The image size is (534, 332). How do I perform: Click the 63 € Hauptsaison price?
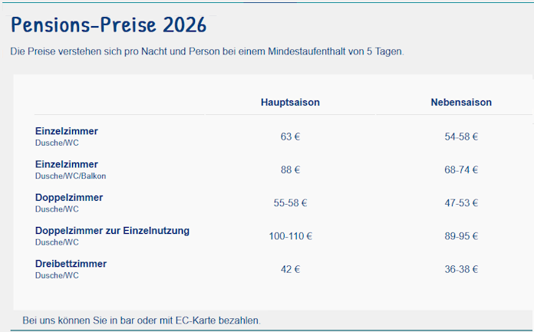tap(290, 136)
